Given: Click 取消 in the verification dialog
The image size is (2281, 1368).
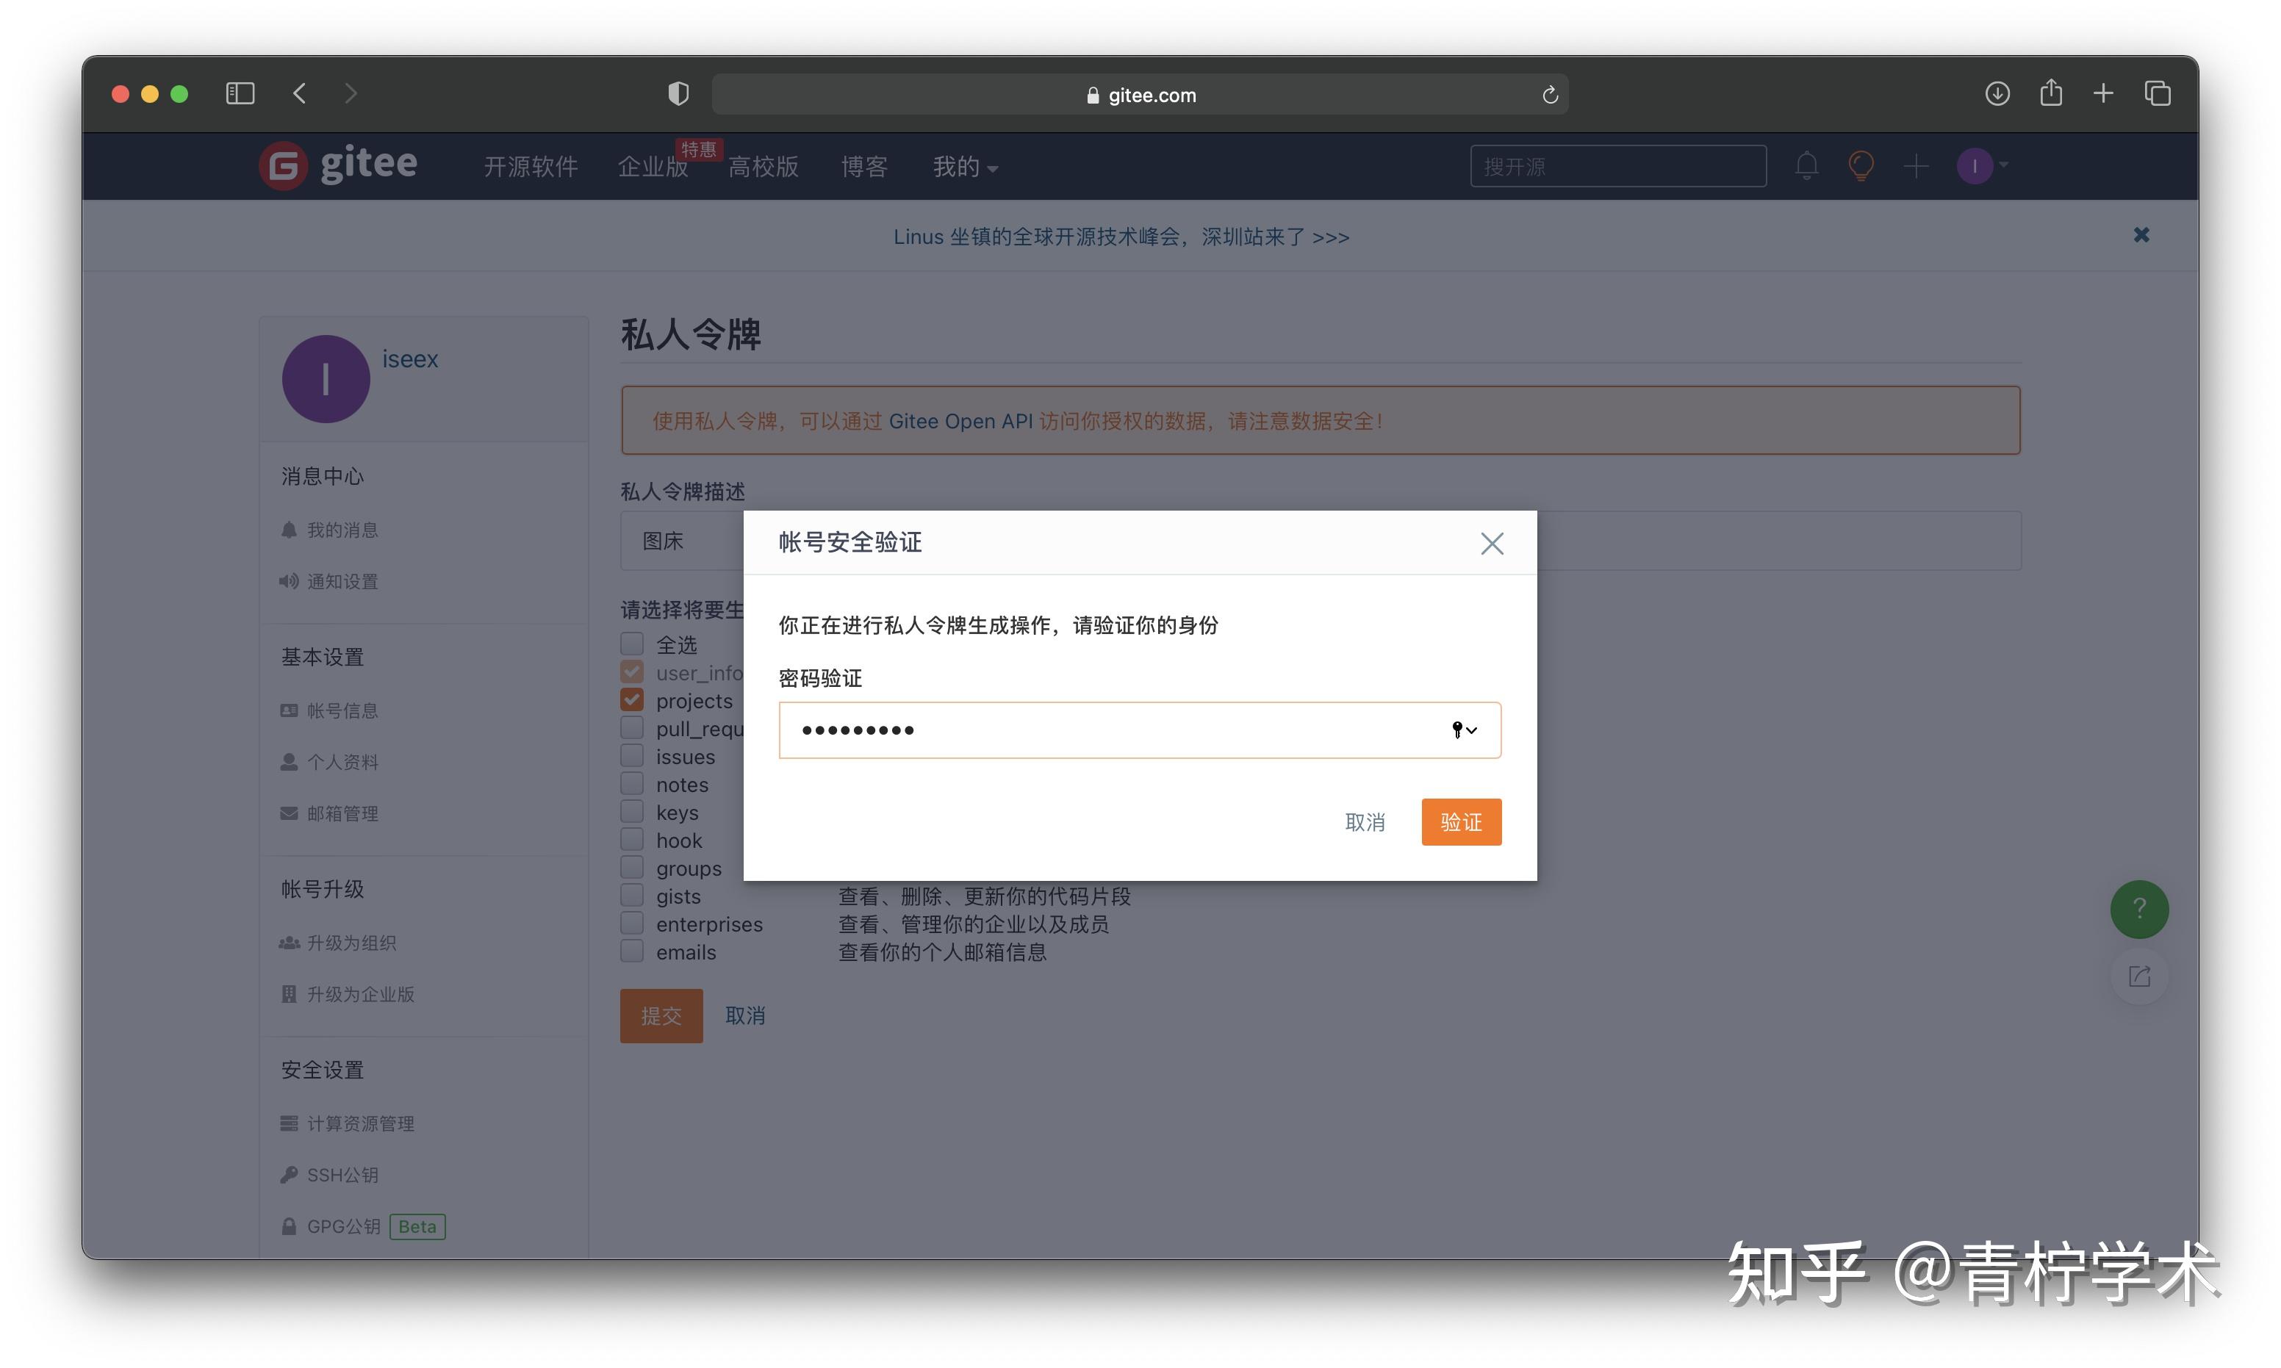Looking at the screenshot, I should coord(1365,822).
